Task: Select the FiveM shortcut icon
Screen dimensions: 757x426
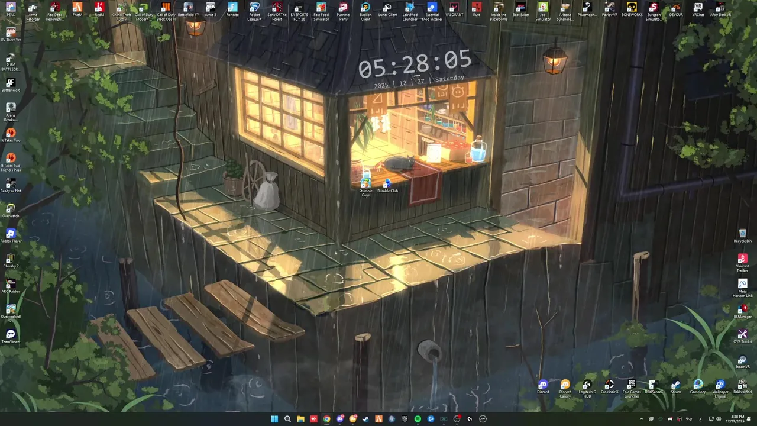Action: point(77,9)
